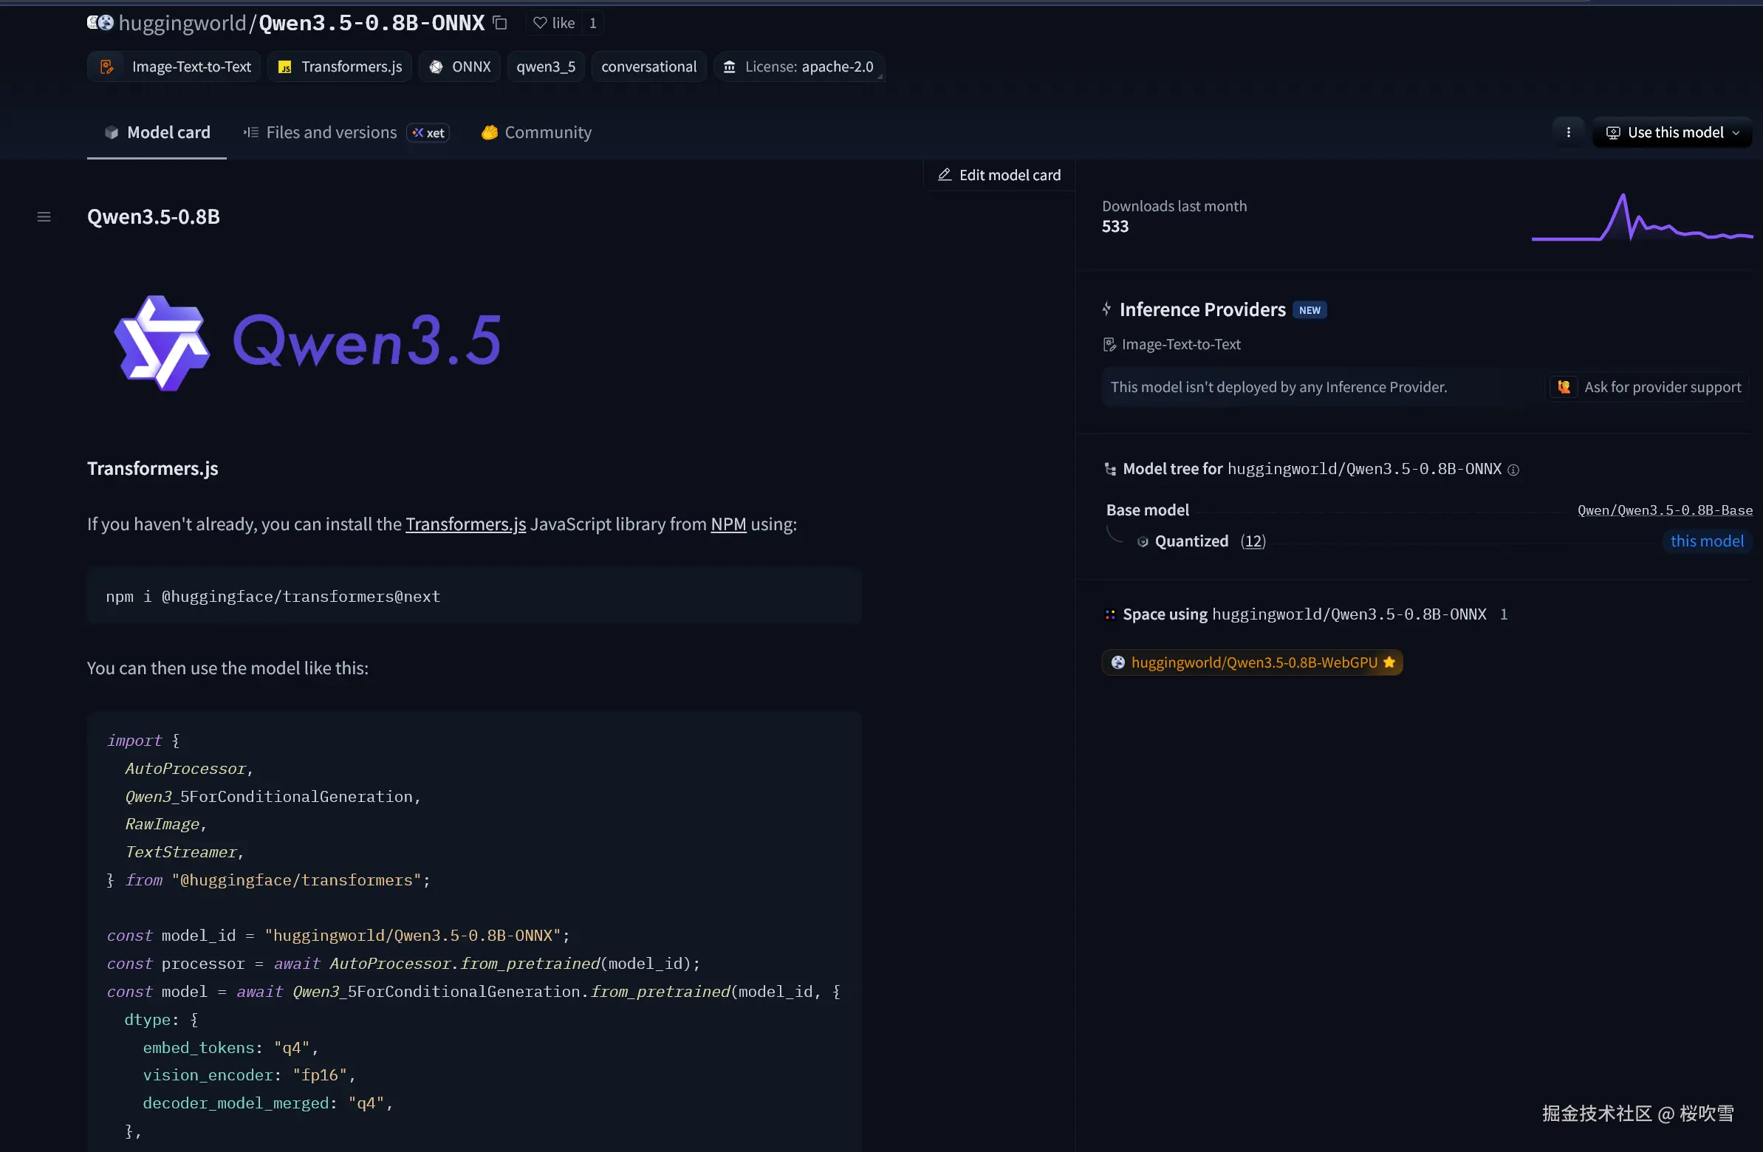The height and width of the screenshot is (1152, 1763).
Task: Click Edit model card button
Action: (999, 176)
